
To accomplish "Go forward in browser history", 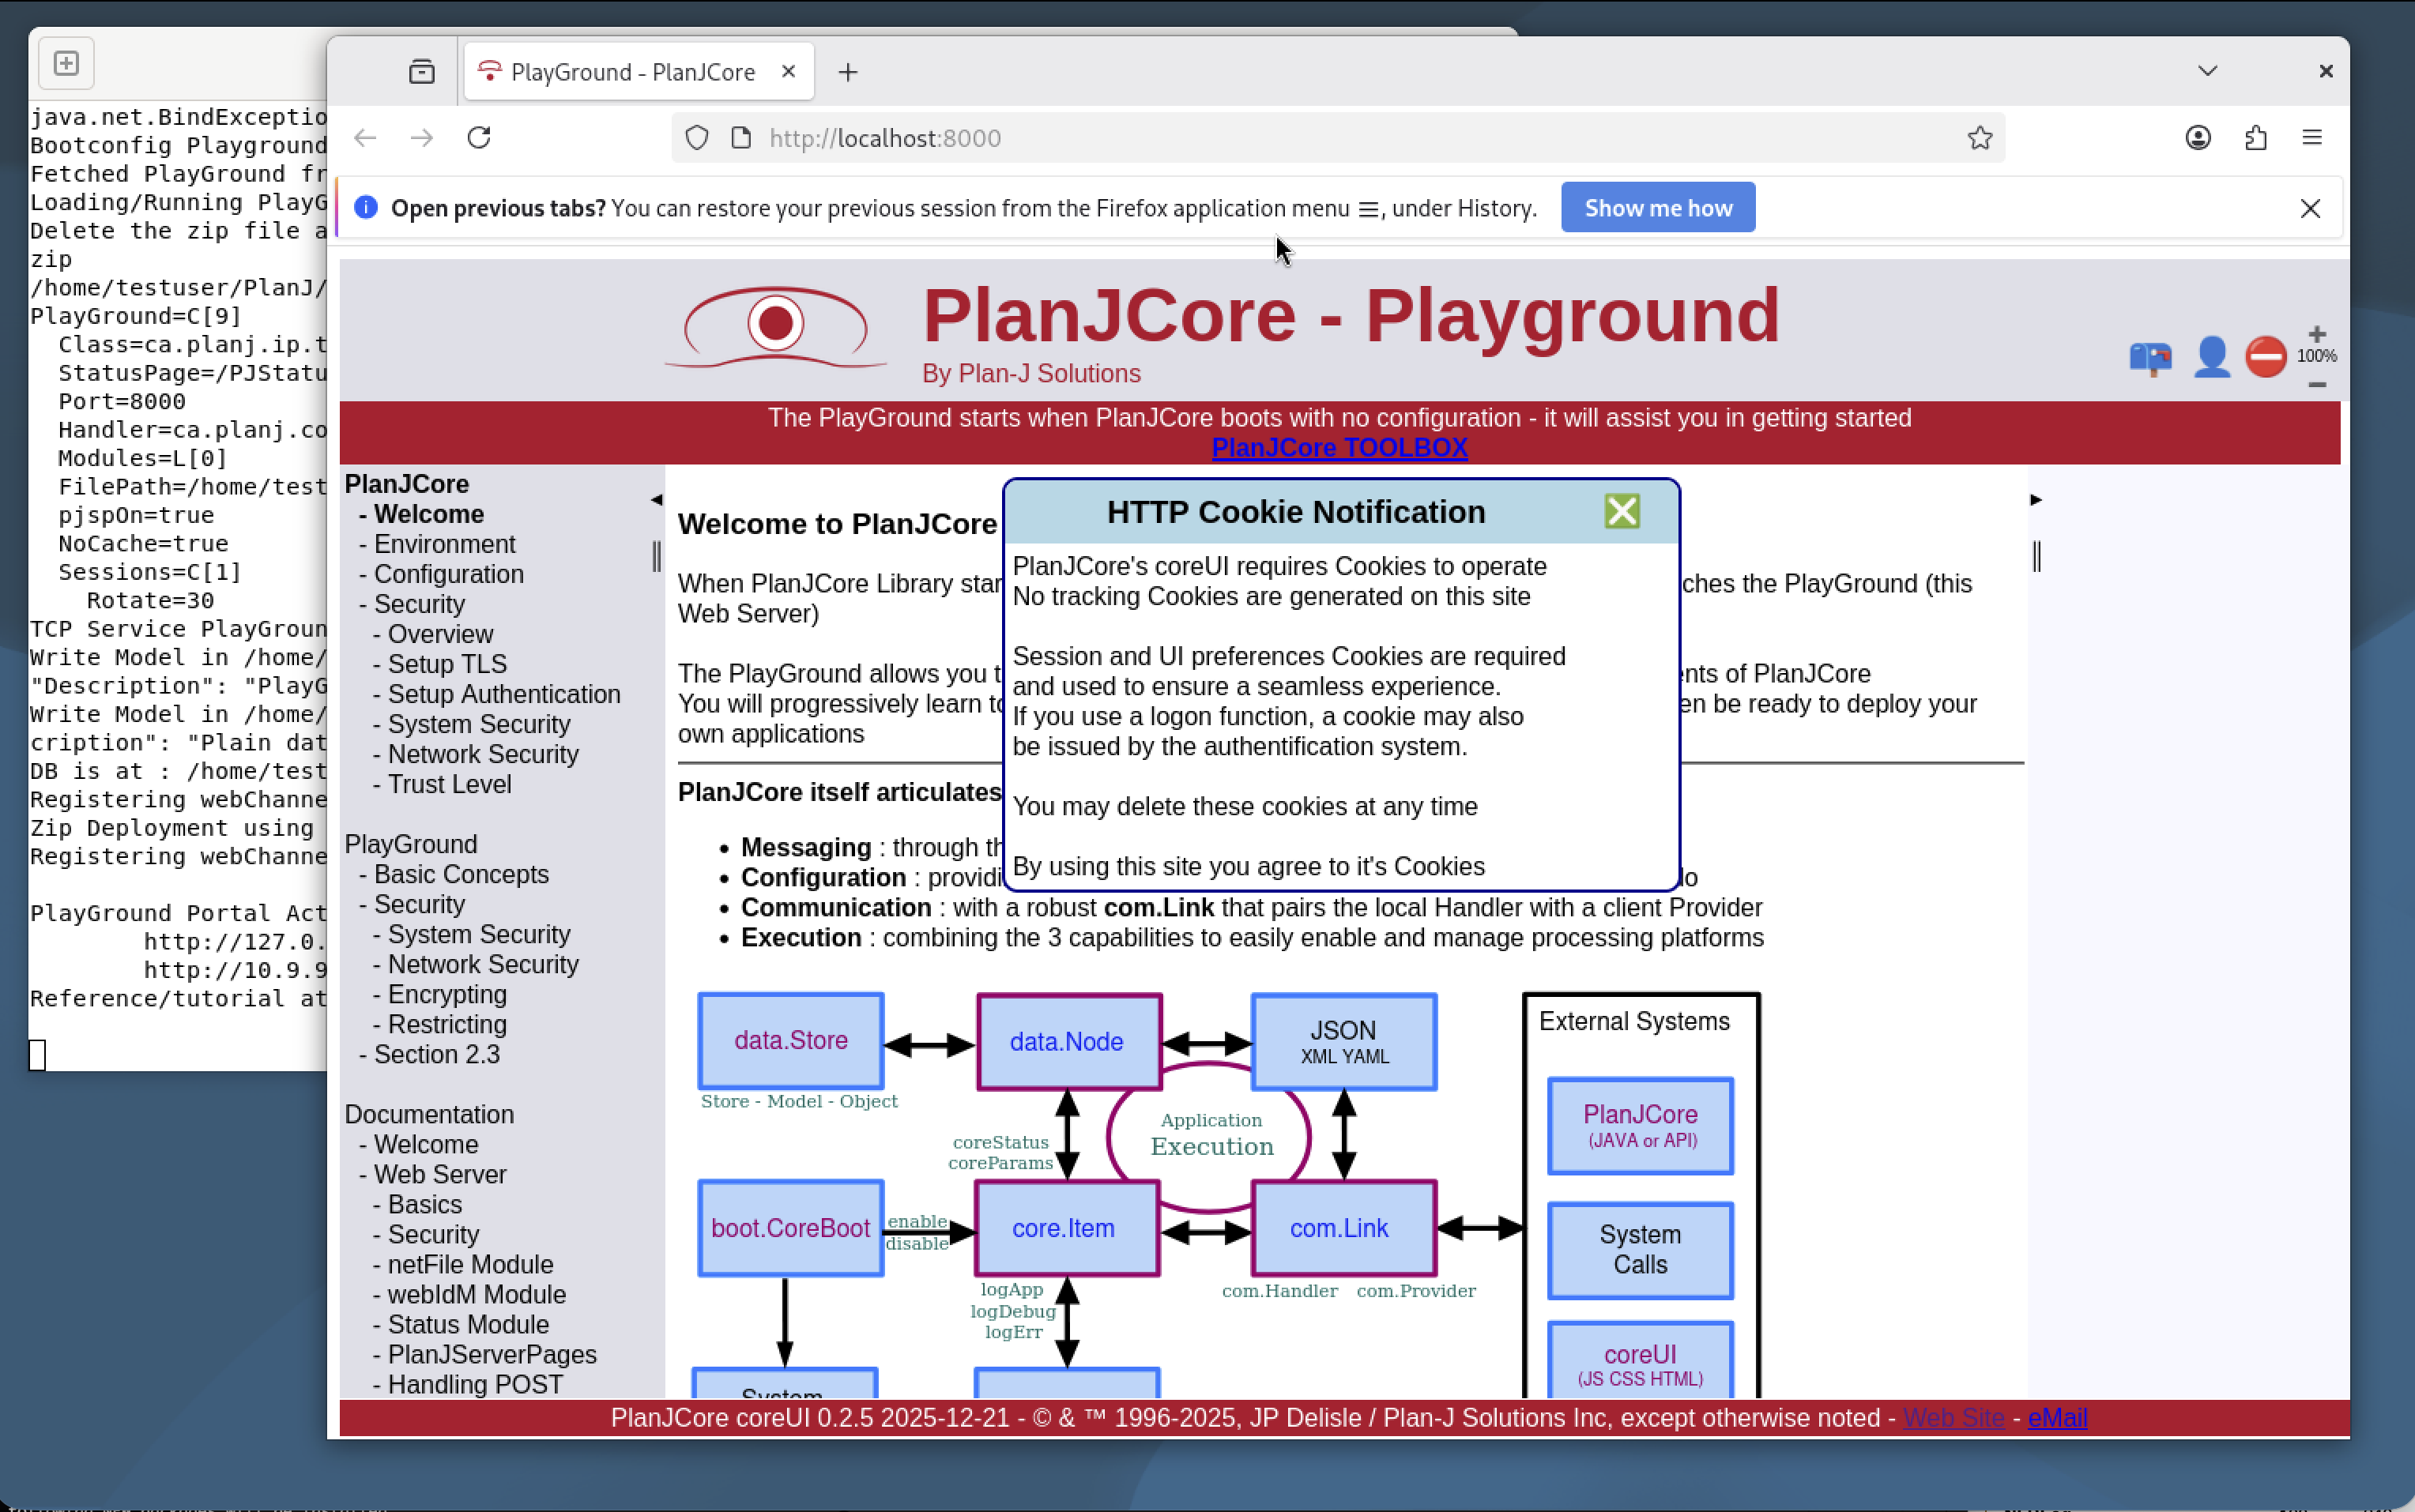I will (x=422, y=138).
